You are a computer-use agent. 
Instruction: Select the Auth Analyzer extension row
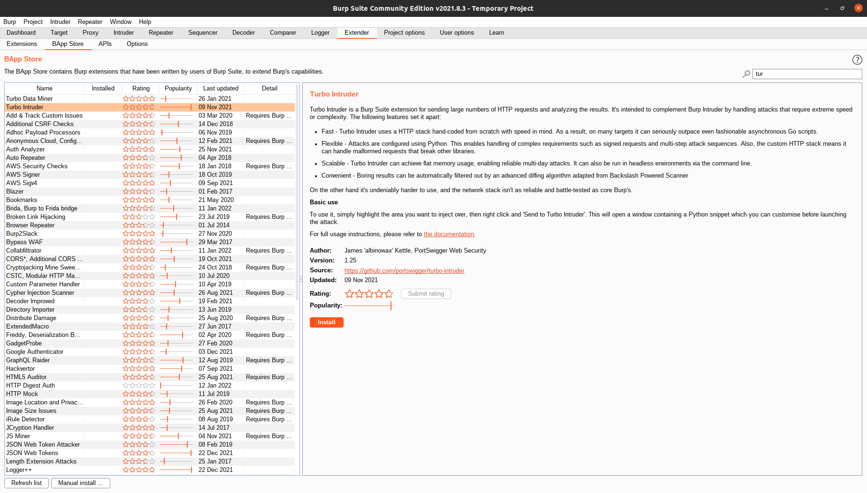click(x=150, y=149)
